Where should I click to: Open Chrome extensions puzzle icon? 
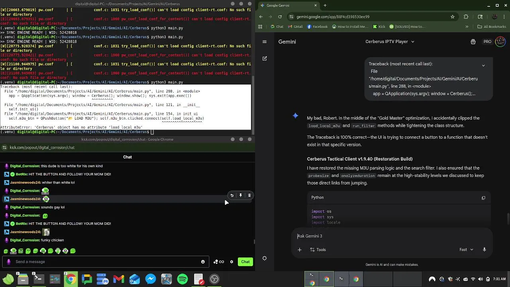(x=466, y=17)
